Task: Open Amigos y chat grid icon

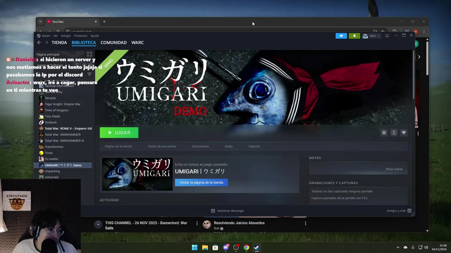Action: coord(409,211)
